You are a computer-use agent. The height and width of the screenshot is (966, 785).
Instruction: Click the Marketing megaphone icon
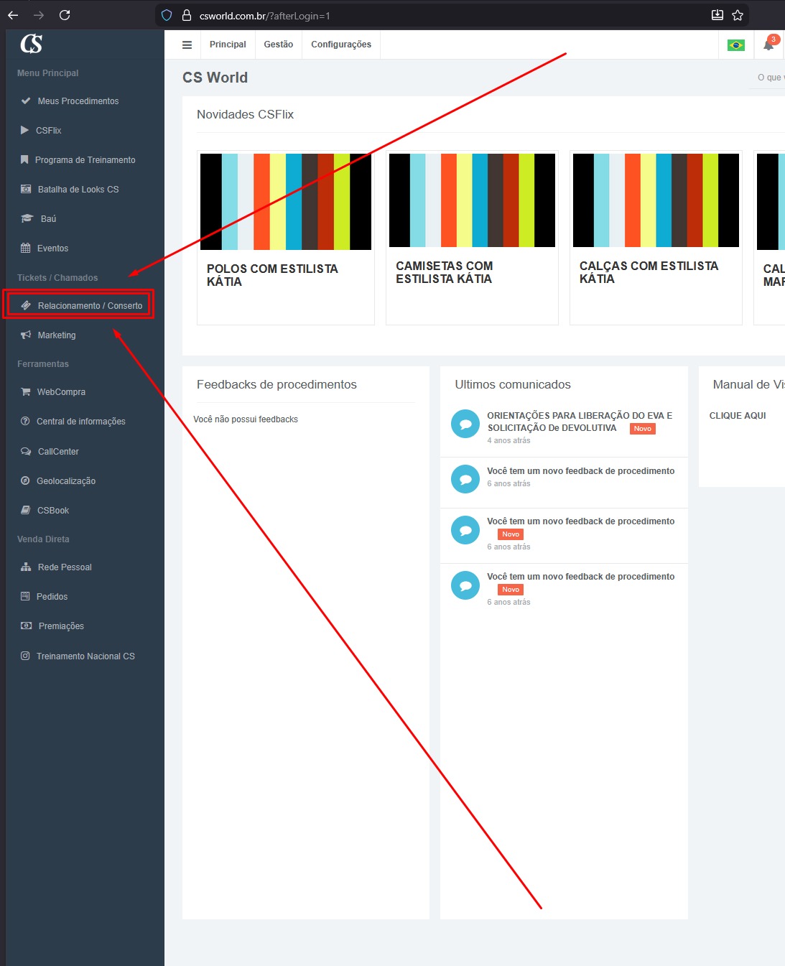[x=26, y=335]
